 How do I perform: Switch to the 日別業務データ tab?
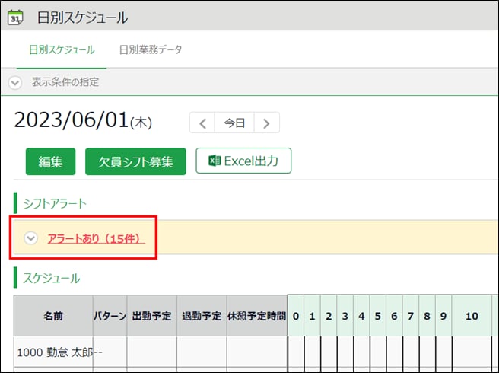(x=151, y=50)
